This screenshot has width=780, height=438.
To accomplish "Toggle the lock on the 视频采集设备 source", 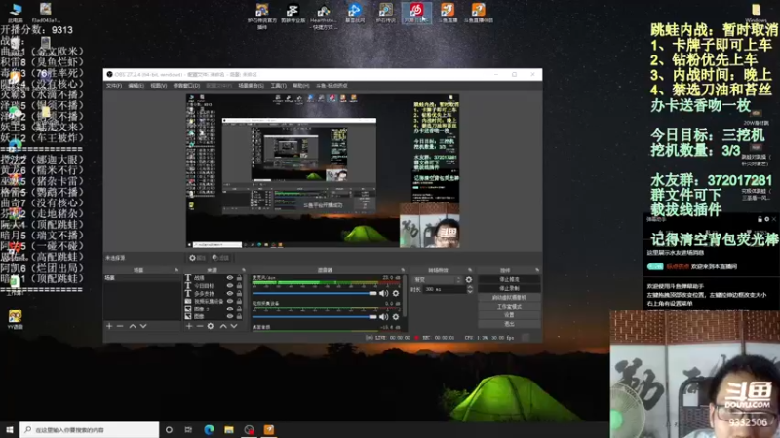I will pos(239,301).
